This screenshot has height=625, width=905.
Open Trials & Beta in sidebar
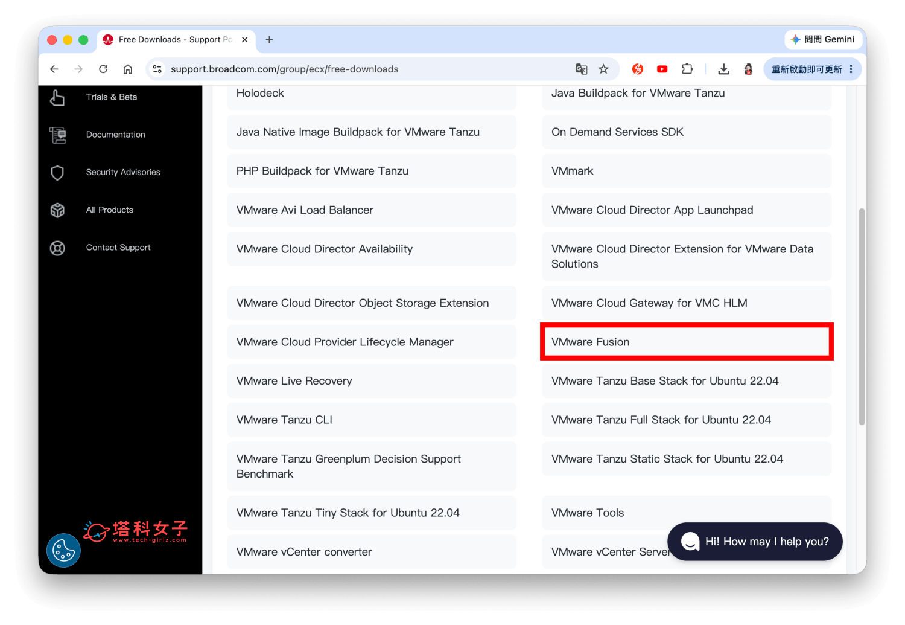pos(112,97)
